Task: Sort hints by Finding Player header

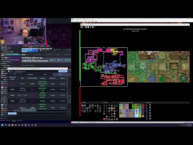Action: (33, 78)
